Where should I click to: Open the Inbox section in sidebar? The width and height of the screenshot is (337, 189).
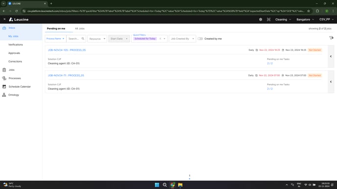[12, 28]
